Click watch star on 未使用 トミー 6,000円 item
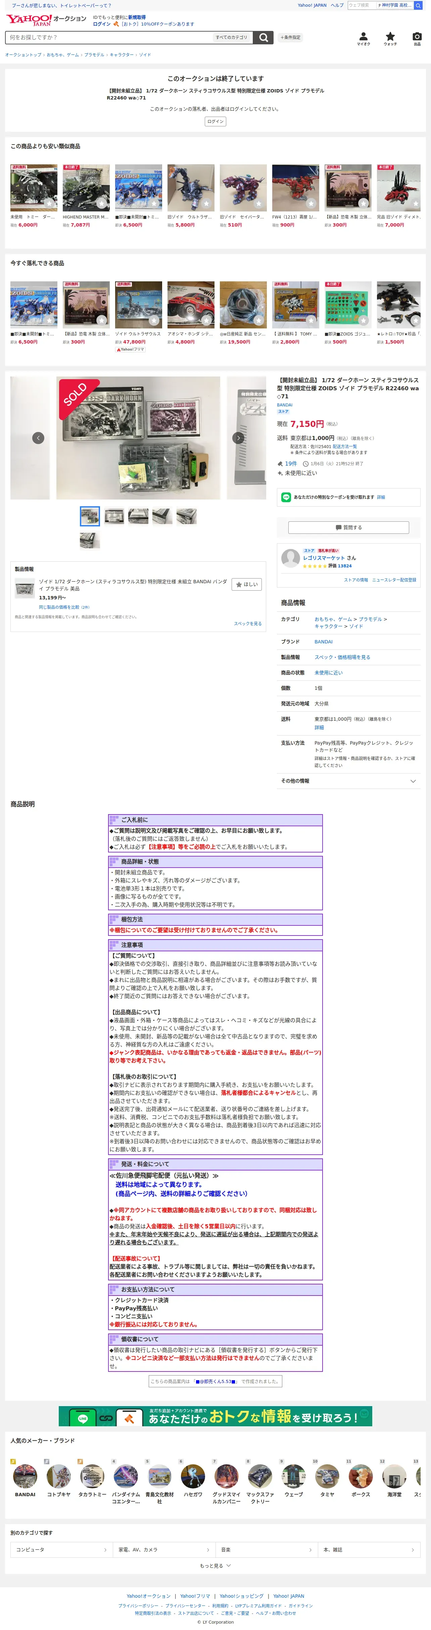Screen dimensions: 431x1630 coord(49,204)
